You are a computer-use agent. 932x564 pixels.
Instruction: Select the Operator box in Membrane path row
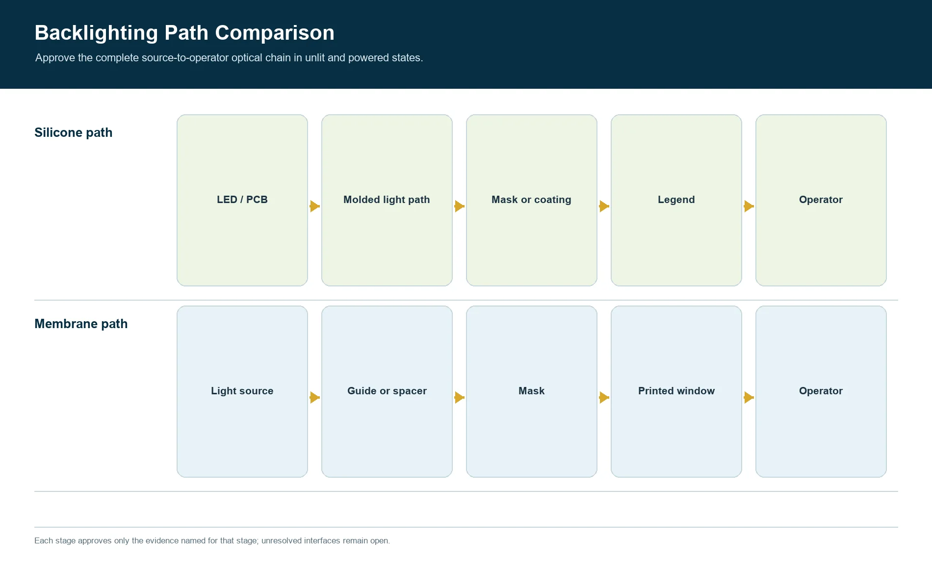pos(821,391)
